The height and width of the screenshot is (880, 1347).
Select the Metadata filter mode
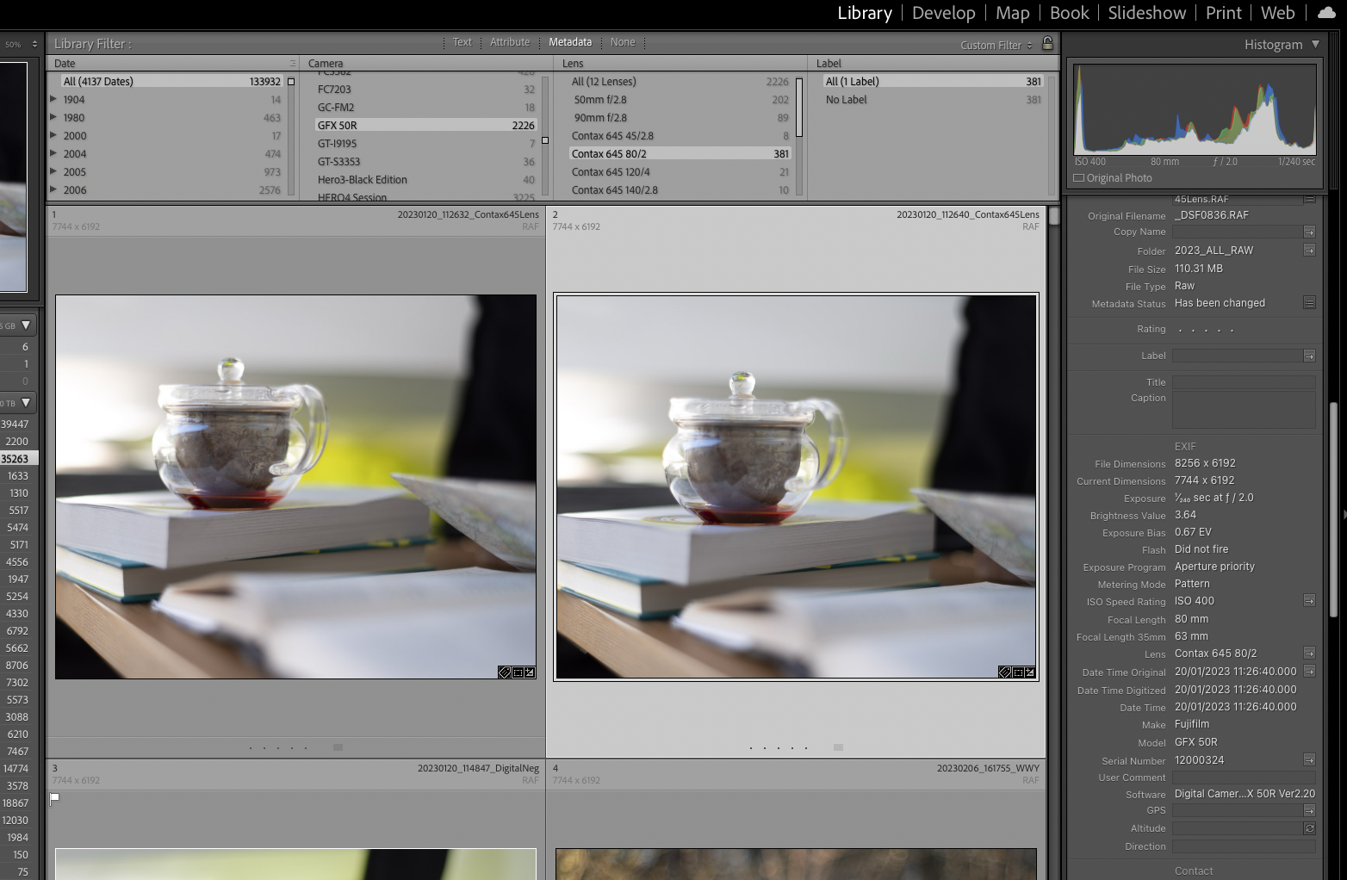click(570, 42)
